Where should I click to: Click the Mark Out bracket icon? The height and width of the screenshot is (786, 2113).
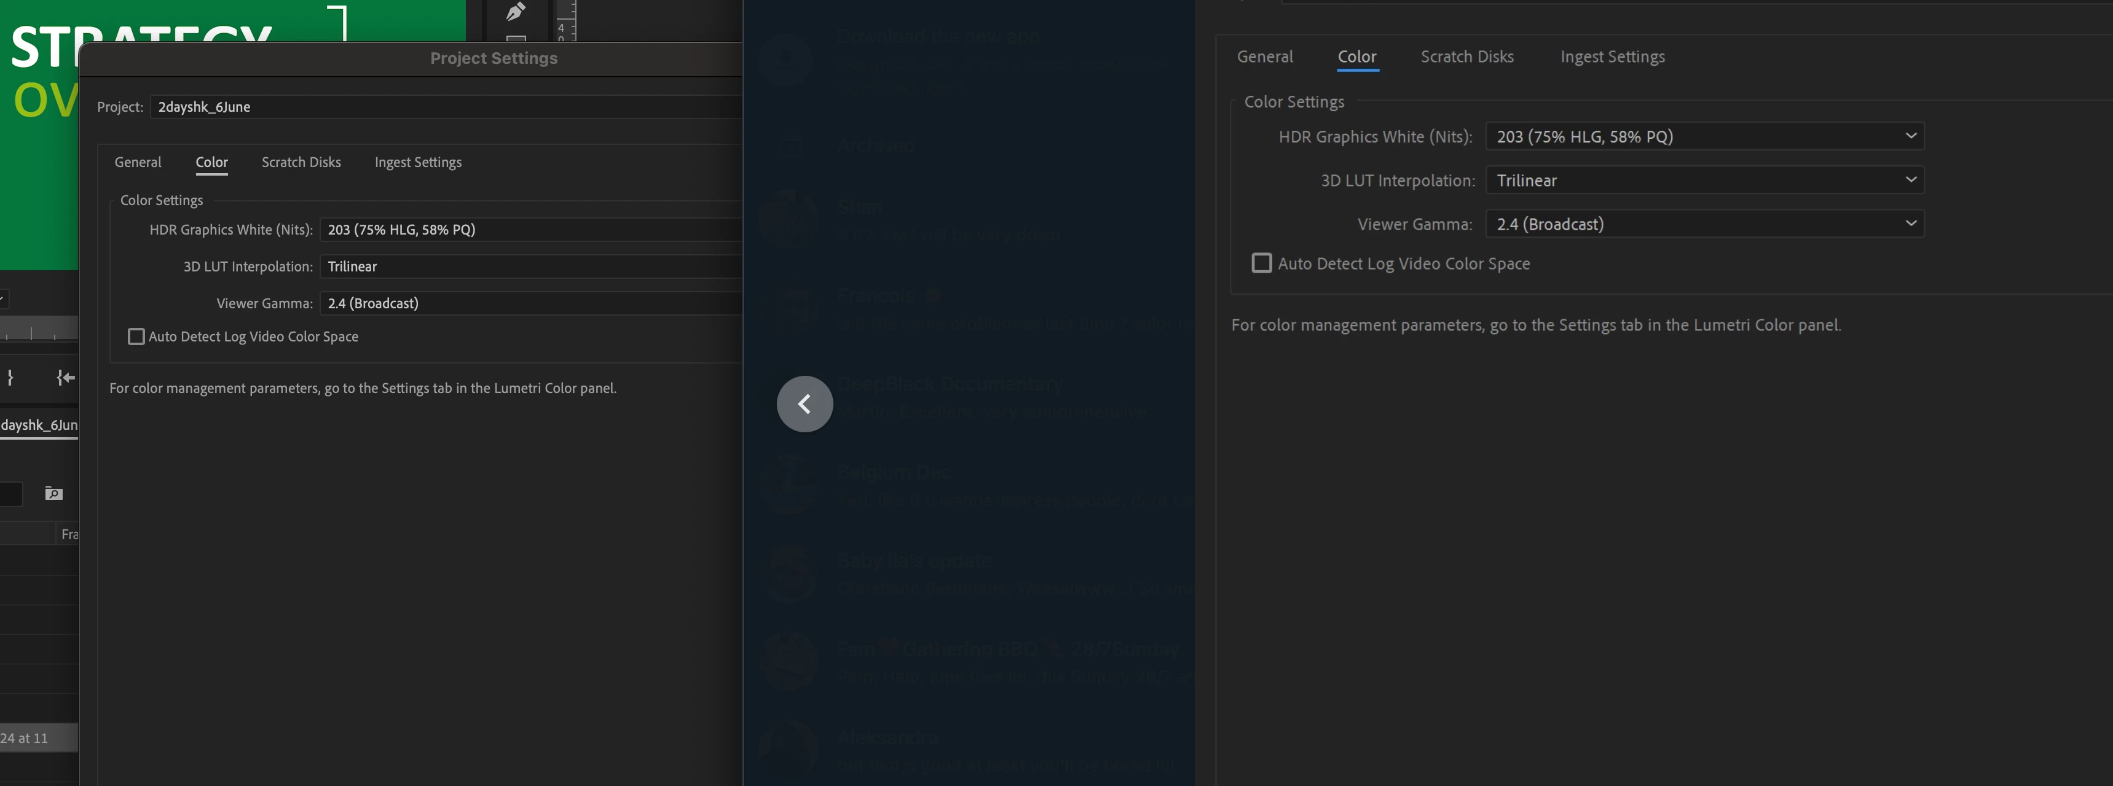10,377
